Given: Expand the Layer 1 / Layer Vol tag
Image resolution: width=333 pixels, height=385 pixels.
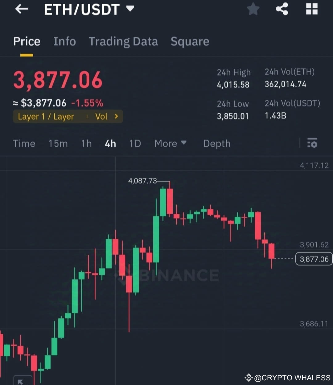Looking at the screenshot, I should [x=68, y=116].
